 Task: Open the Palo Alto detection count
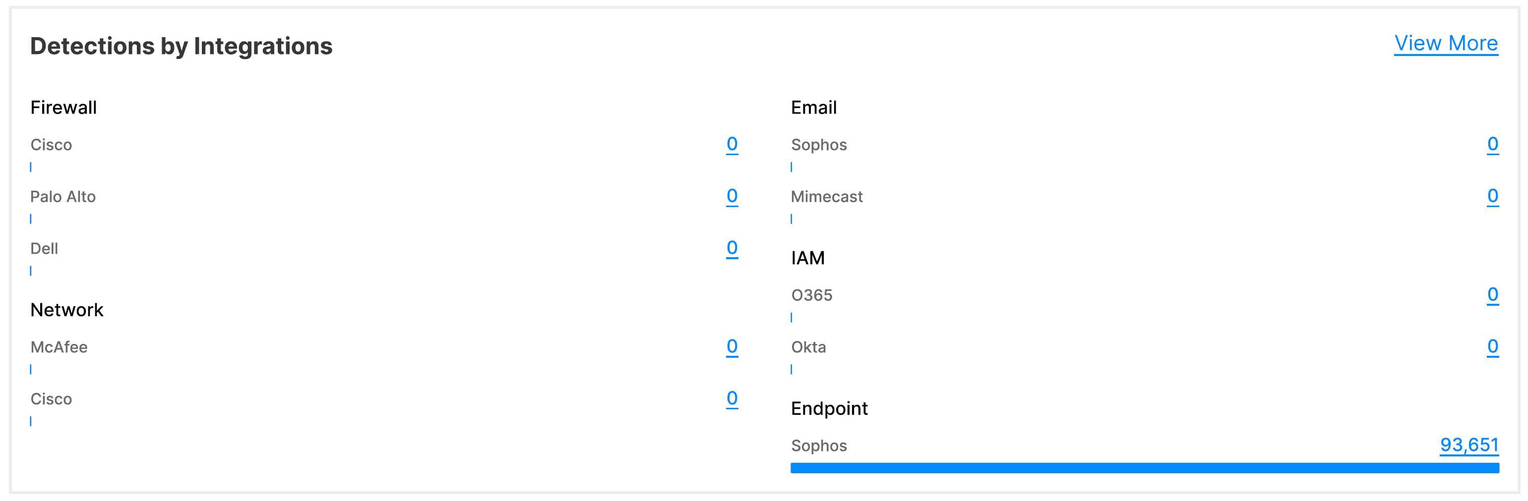point(732,196)
